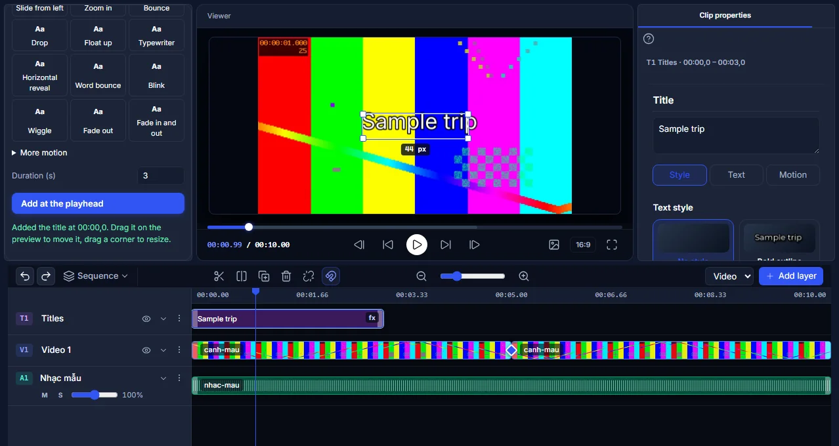Viewport: 839px width, 446px height.
Task: Choose the Drop motion preset
Action: [x=39, y=35]
